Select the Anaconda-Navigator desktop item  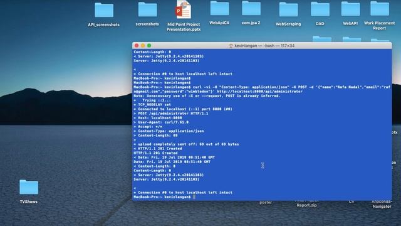[382, 204]
